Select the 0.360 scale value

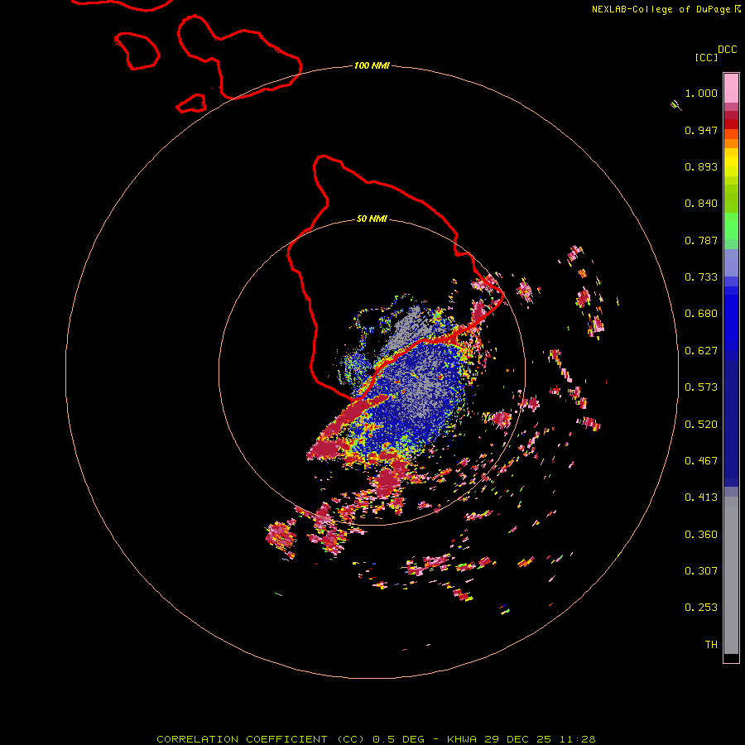tap(701, 535)
